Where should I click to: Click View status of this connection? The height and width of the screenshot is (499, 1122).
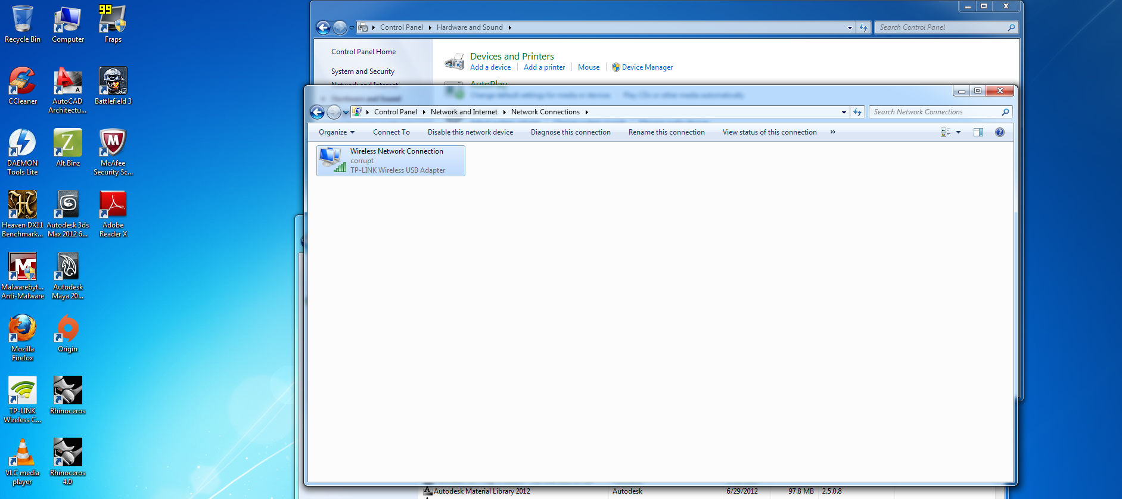(x=770, y=132)
